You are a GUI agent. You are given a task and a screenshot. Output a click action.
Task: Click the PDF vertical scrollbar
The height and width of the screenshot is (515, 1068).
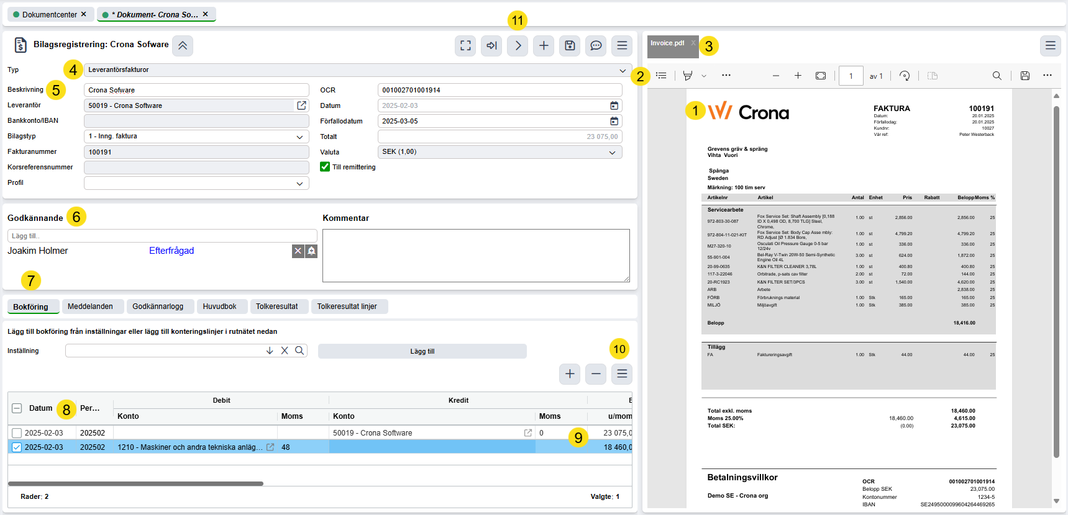(x=1056, y=282)
